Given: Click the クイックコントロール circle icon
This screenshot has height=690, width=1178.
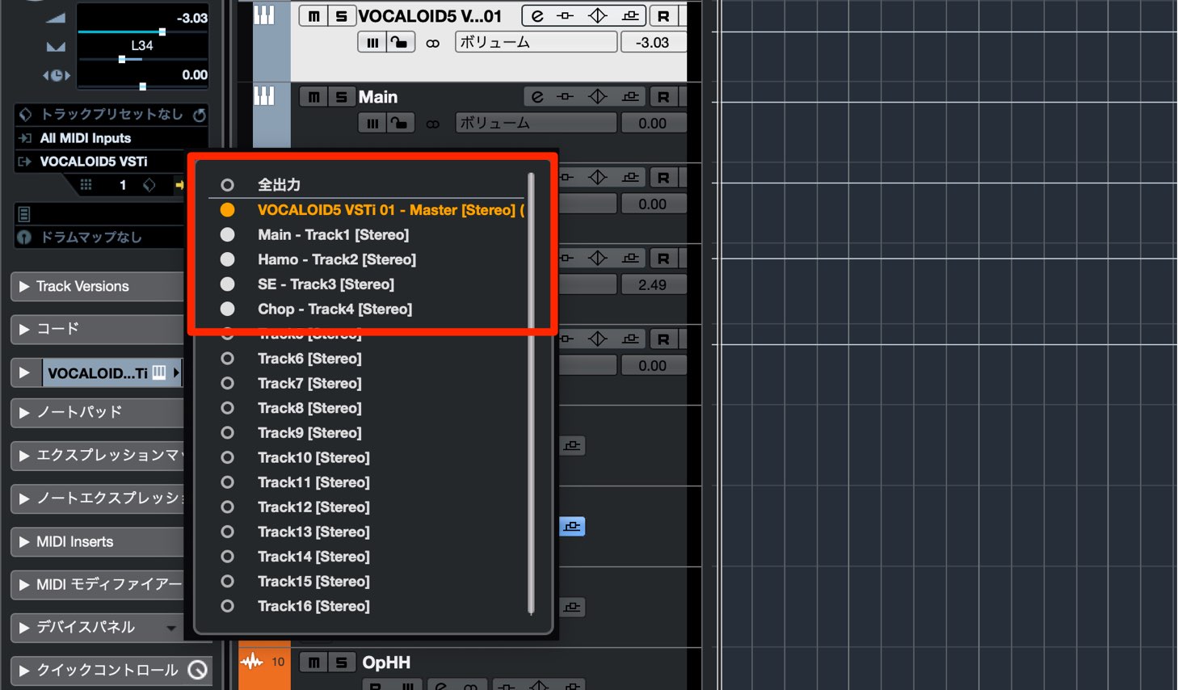Looking at the screenshot, I should (198, 670).
